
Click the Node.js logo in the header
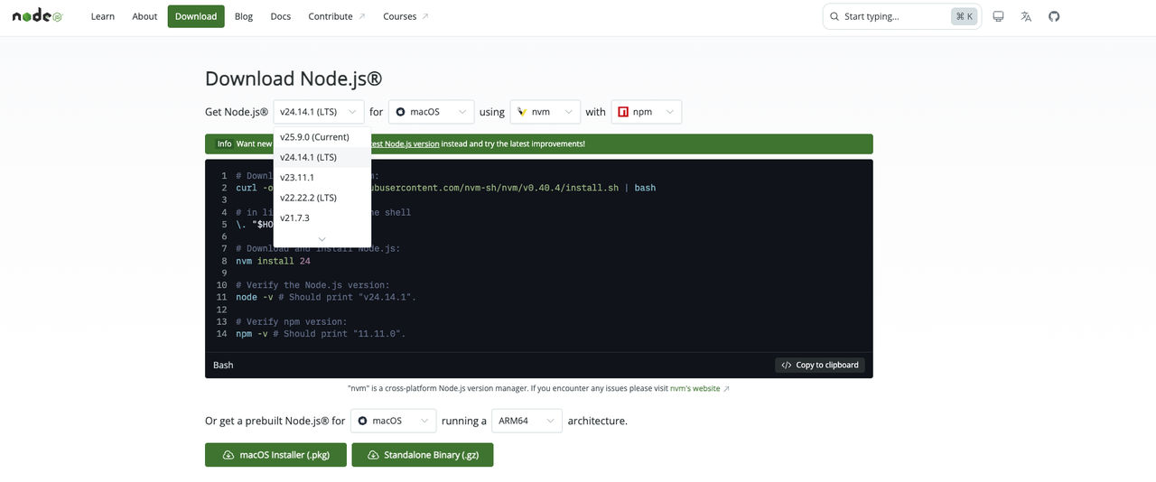[x=37, y=16]
